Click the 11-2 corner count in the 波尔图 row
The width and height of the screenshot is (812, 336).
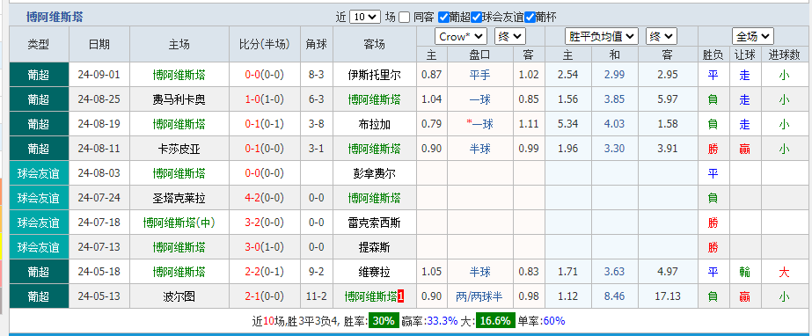[x=317, y=296]
